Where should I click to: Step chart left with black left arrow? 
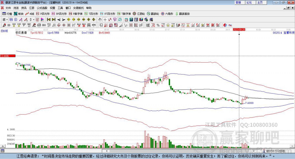point(59,19)
